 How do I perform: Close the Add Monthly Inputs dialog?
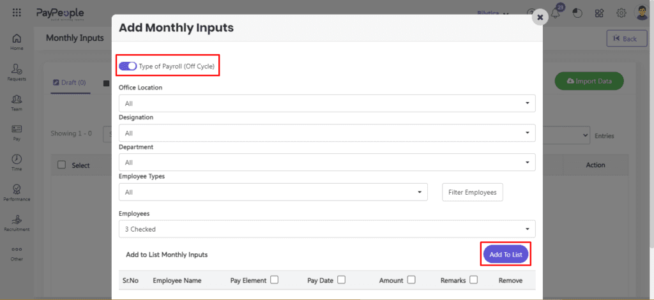[540, 17]
